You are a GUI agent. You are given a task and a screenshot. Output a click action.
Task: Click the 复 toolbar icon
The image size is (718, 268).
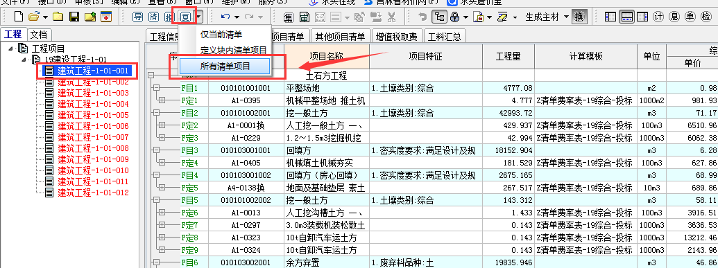pos(185,17)
